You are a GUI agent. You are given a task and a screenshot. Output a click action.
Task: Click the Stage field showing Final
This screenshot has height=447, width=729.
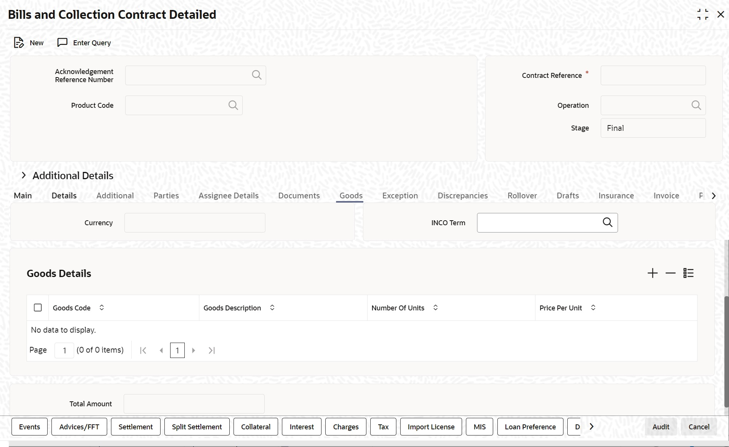[x=653, y=128]
